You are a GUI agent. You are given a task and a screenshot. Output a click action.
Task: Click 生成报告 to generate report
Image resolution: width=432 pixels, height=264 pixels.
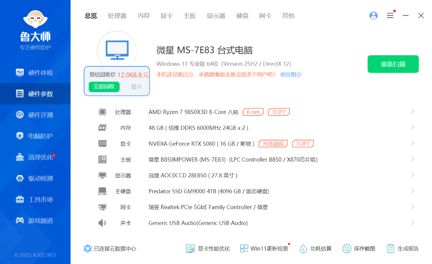[x=402, y=249]
